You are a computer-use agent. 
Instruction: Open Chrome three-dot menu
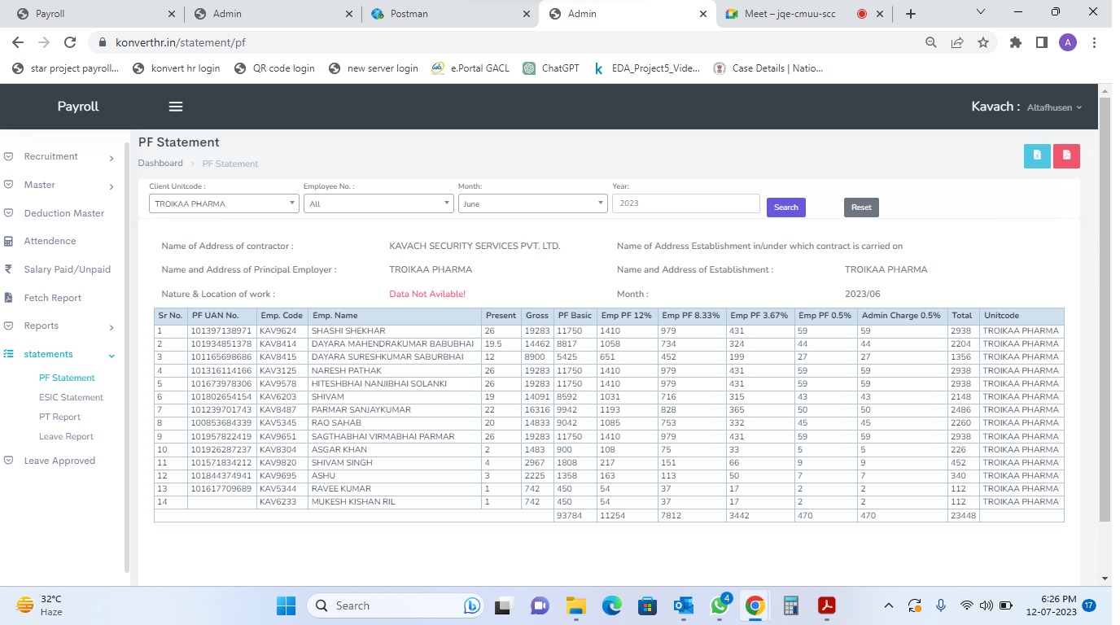coord(1095,43)
